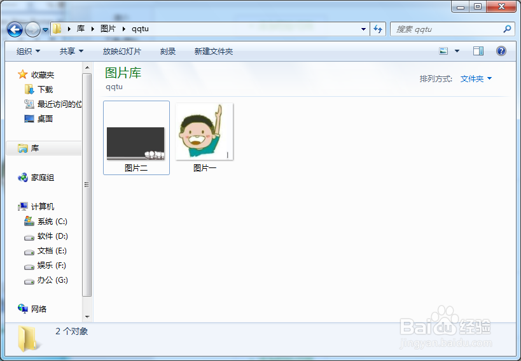The image size is (521, 361).
Task: Click the 图片库 library heading
Action: (123, 73)
